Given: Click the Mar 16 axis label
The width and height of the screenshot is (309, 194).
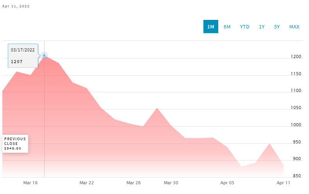Looking at the screenshot, I should [30, 183].
